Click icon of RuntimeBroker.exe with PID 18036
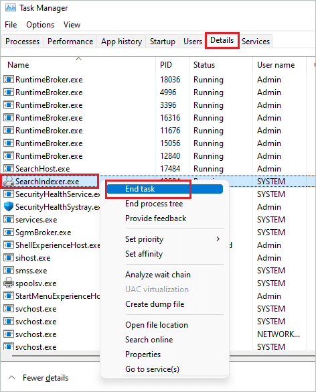The height and width of the screenshot is (392, 316). coord(8,80)
